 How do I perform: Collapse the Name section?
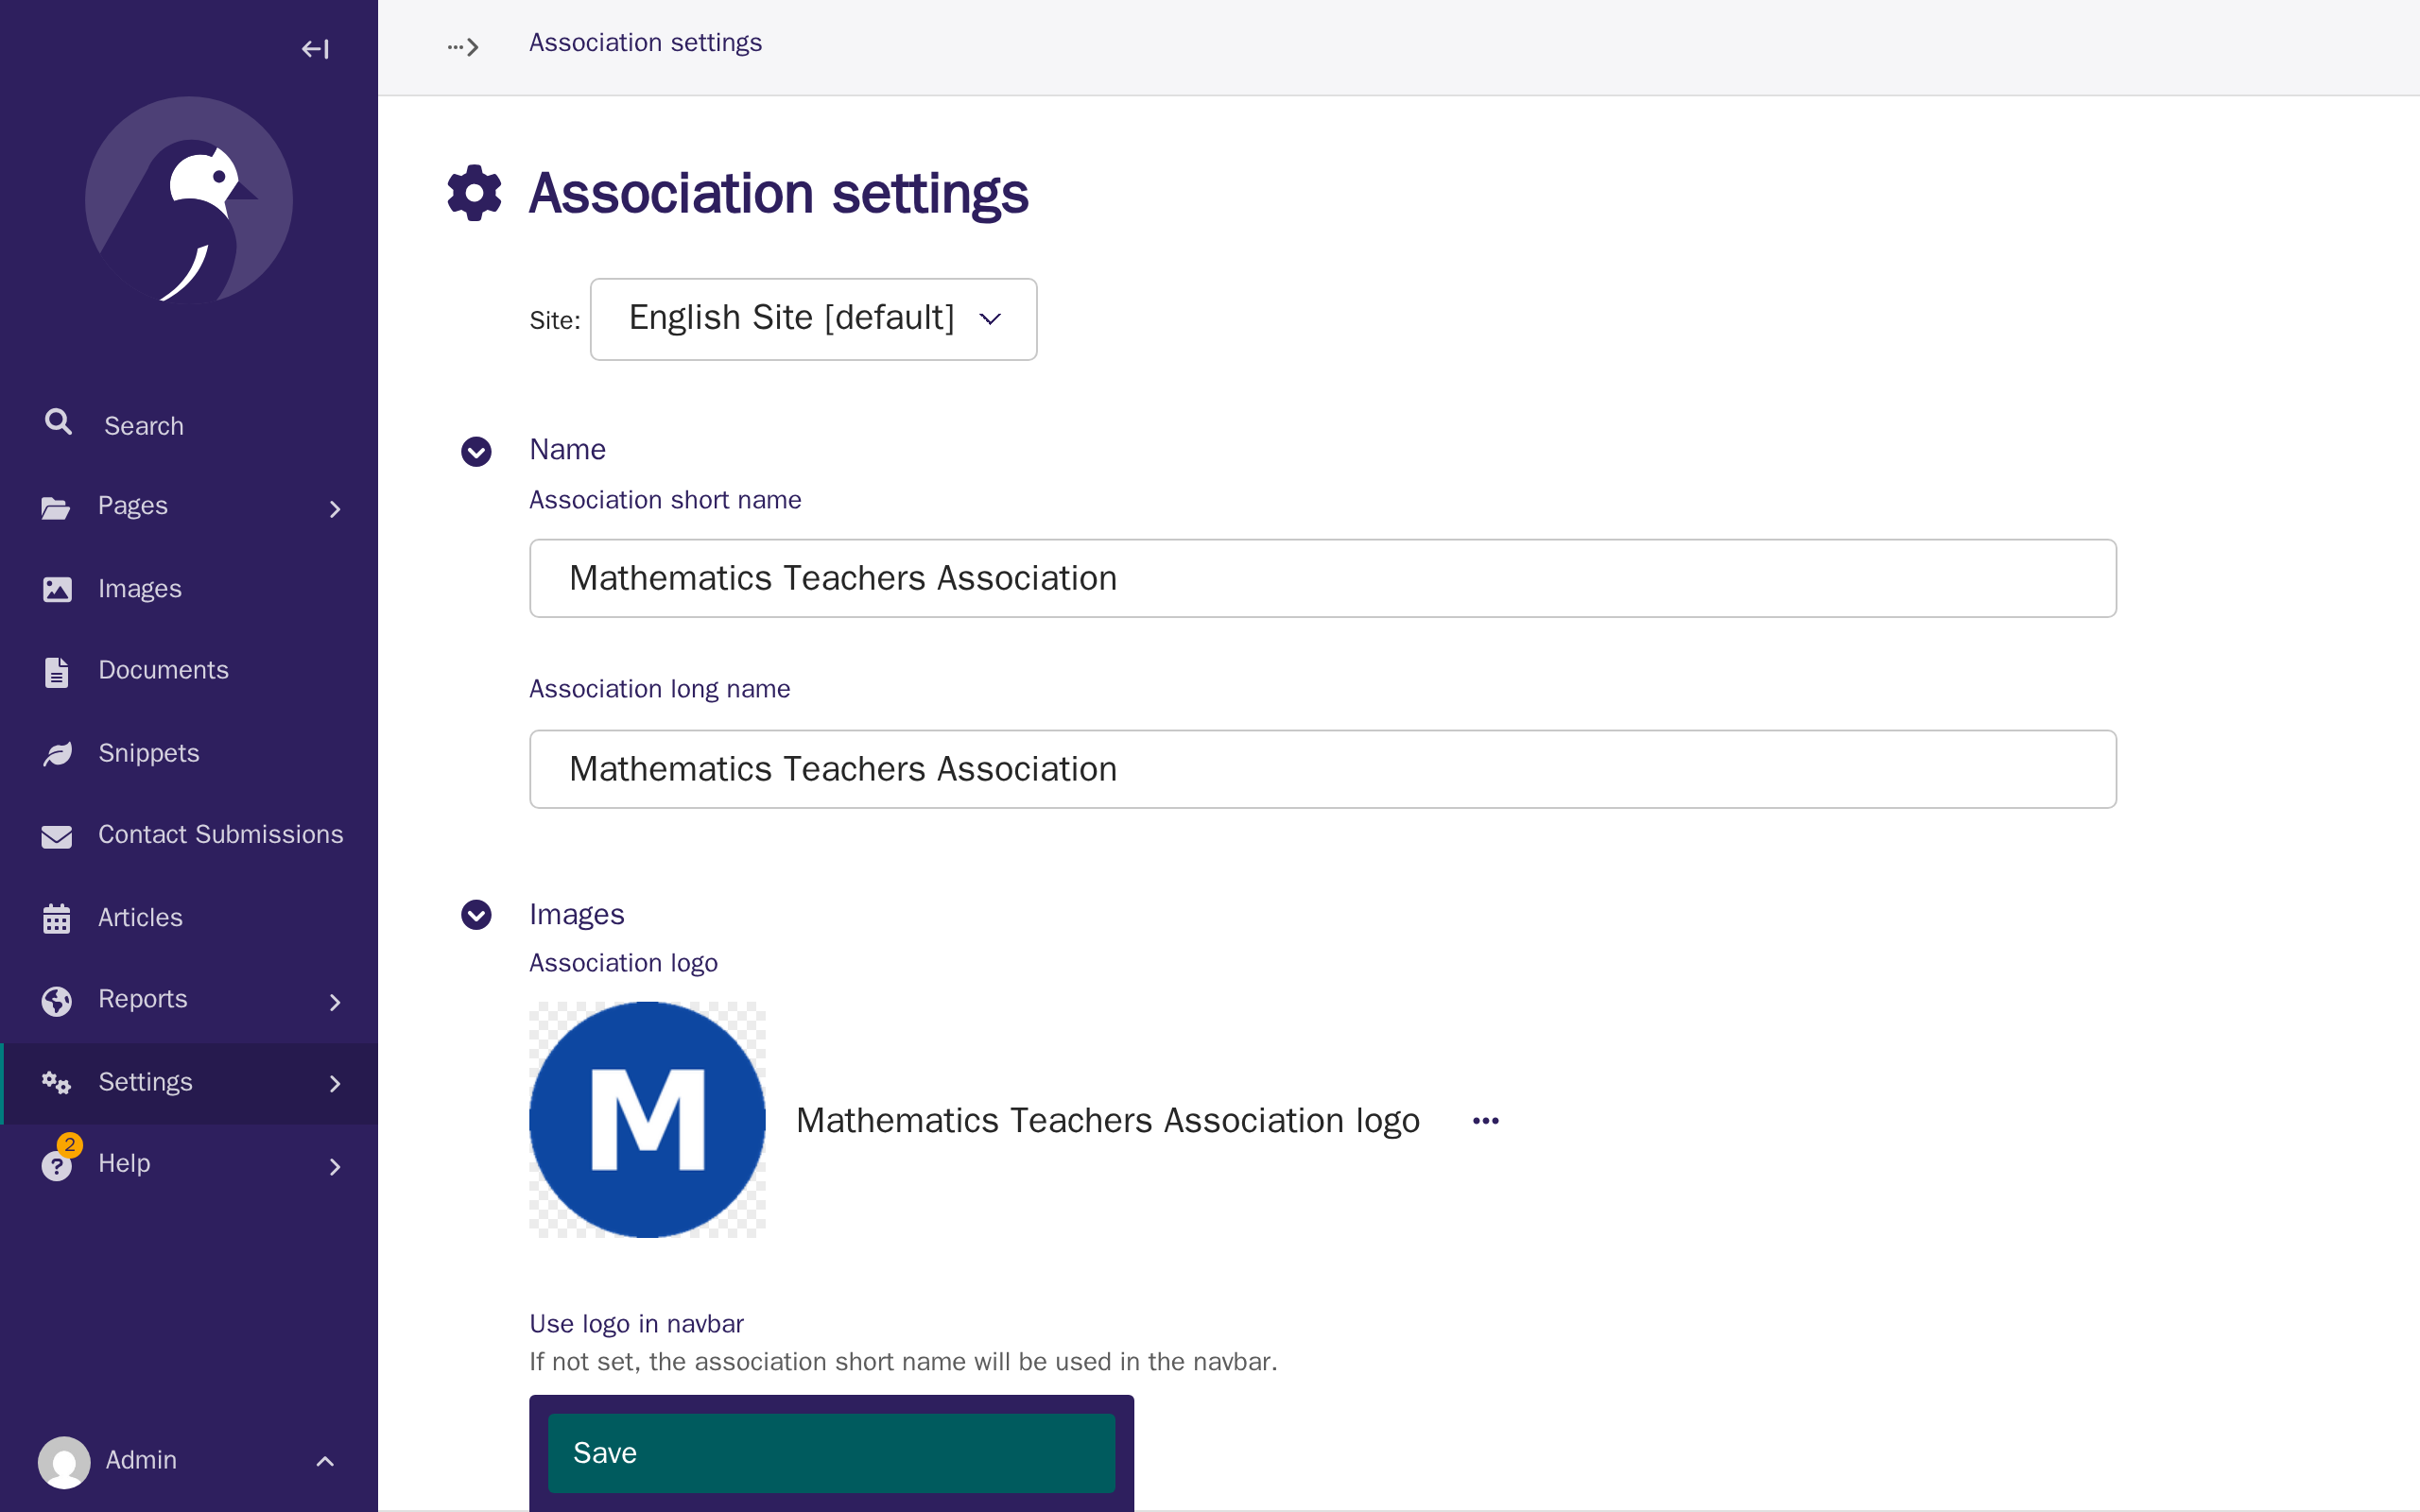(476, 451)
